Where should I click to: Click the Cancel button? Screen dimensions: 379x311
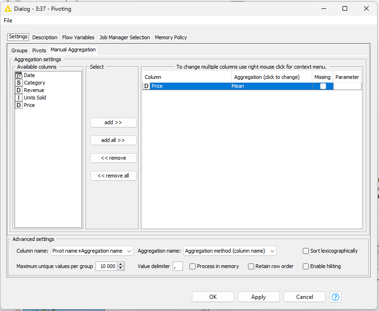click(x=305, y=297)
